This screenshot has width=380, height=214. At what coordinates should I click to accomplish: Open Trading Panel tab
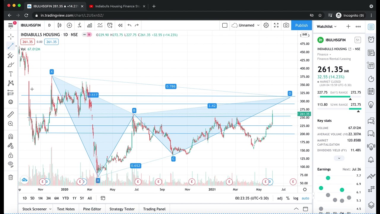pos(154,209)
